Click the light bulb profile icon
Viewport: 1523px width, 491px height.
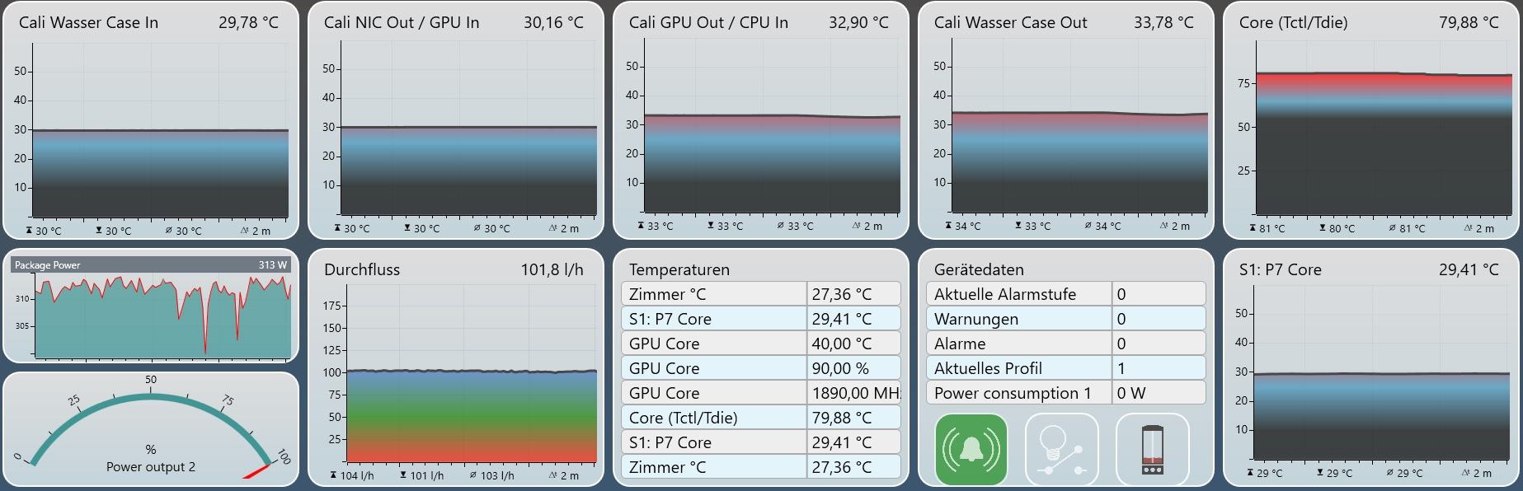[x=1062, y=449]
